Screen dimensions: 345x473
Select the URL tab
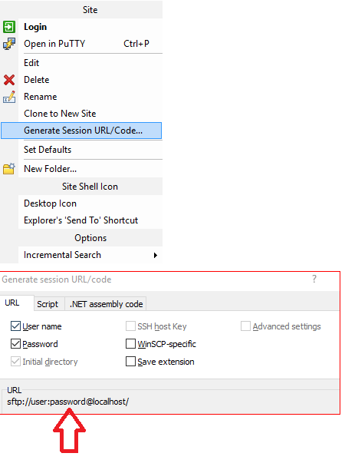coord(12,303)
